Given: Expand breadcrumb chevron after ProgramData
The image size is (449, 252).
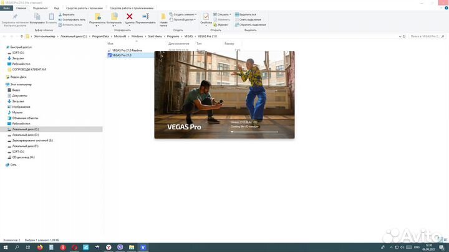Looking at the screenshot, I should pos(112,36).
